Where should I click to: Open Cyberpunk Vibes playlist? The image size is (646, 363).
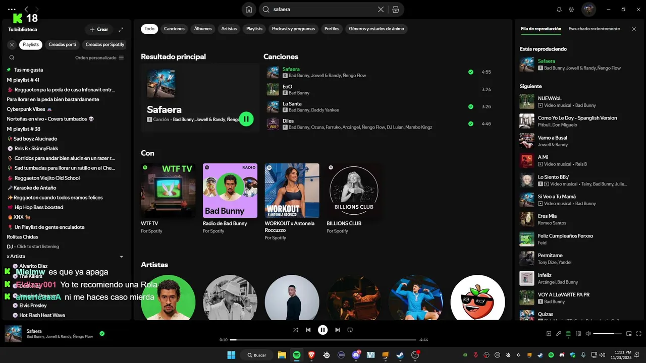(x=66, y=109)
